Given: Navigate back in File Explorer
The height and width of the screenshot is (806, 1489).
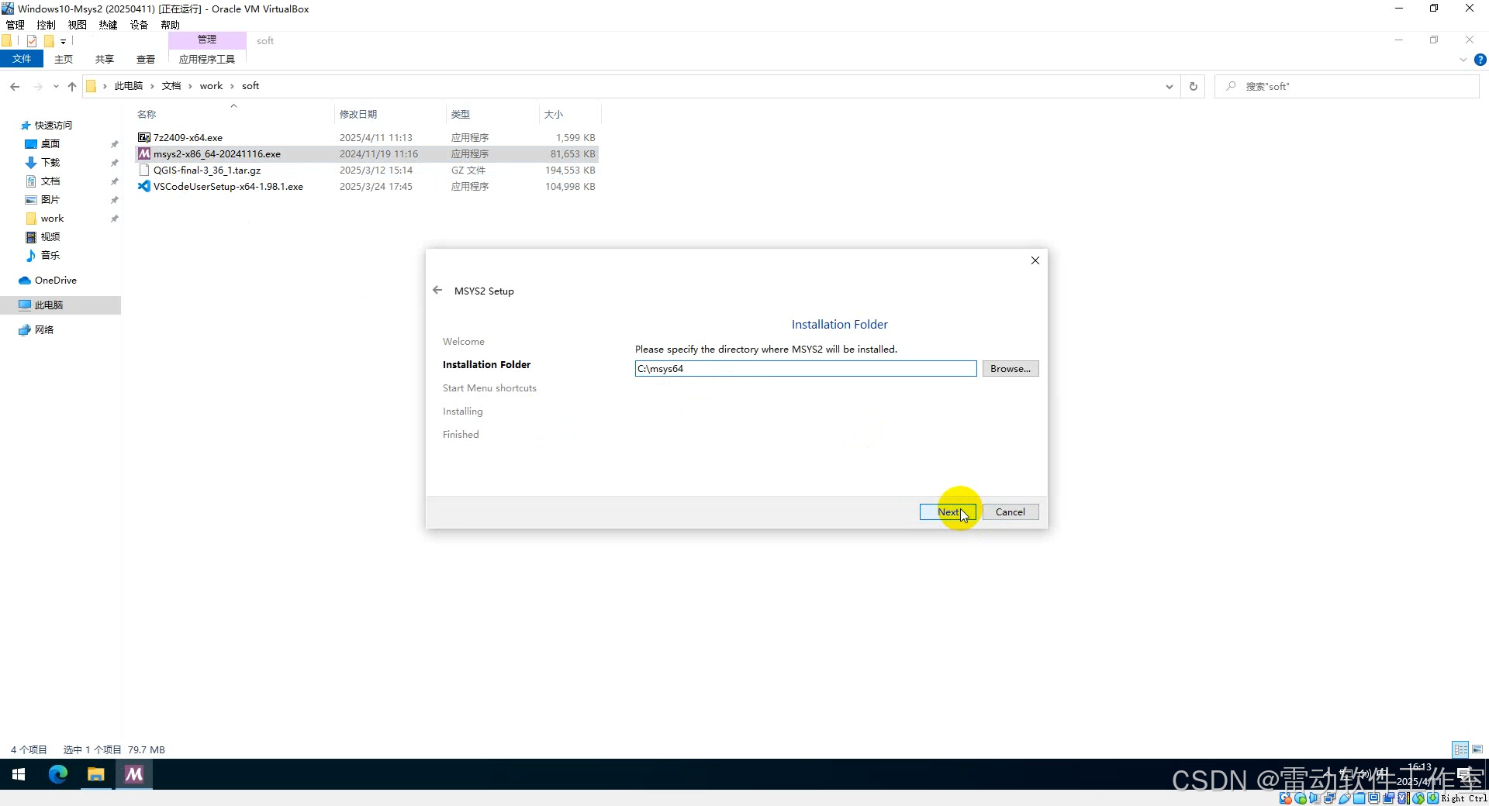Looking at the screenshot, I should [15, 86].
